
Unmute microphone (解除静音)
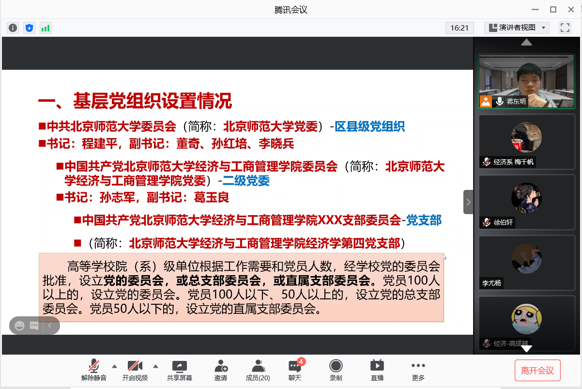(94, 371)
